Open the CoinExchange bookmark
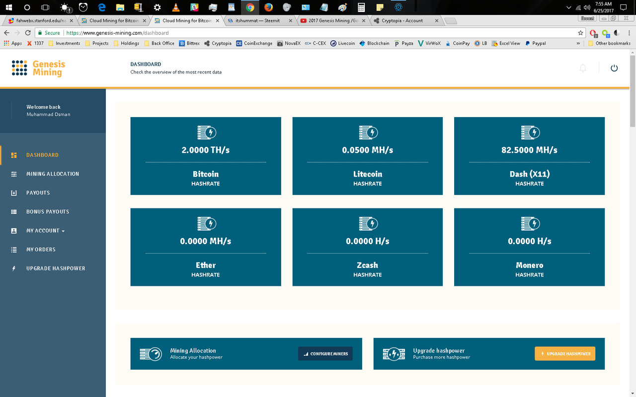Screen dimensions: 636x397 254,43
